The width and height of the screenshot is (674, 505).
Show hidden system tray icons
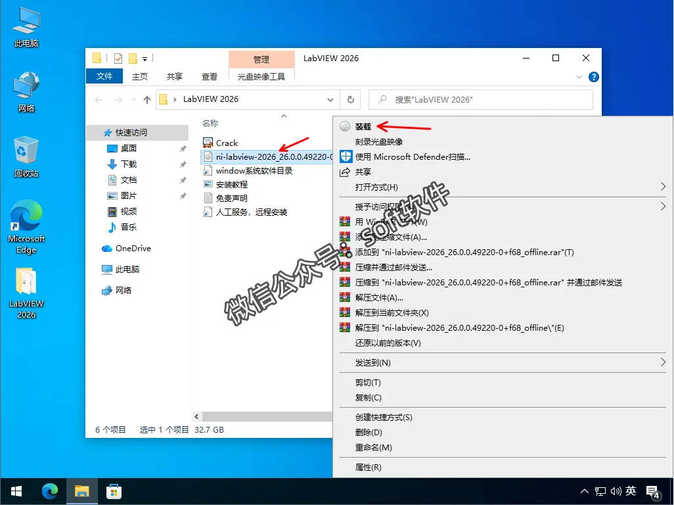point(585,491)
